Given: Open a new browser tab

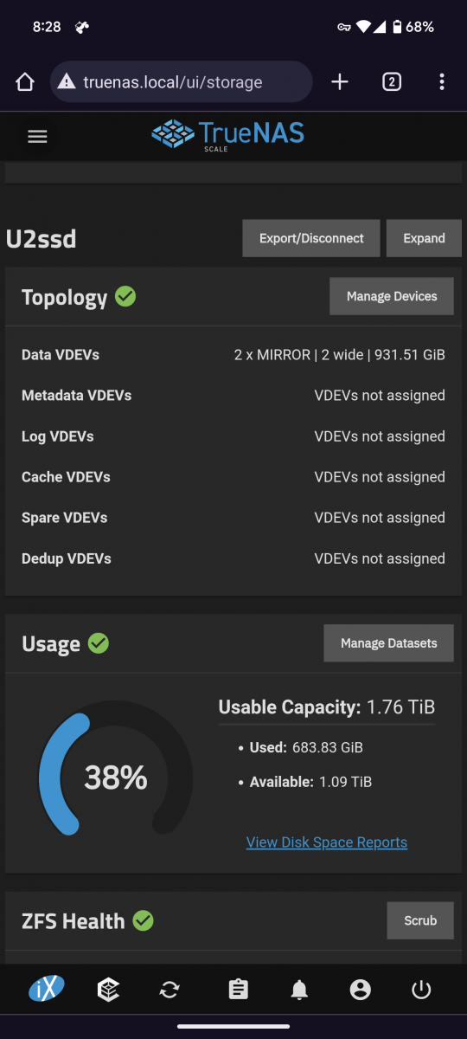Looking at the screenshot, I should click(x=340, y=82).
